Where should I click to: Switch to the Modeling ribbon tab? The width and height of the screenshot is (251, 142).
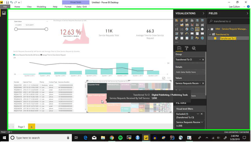pos(41,7)
